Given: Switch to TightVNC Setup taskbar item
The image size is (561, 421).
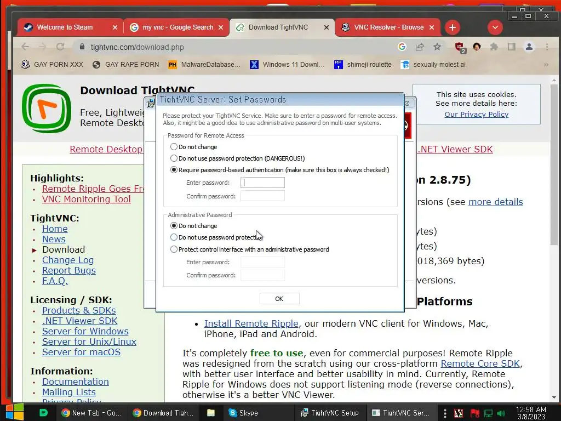Looking at the screenshot, I should 329,413.
